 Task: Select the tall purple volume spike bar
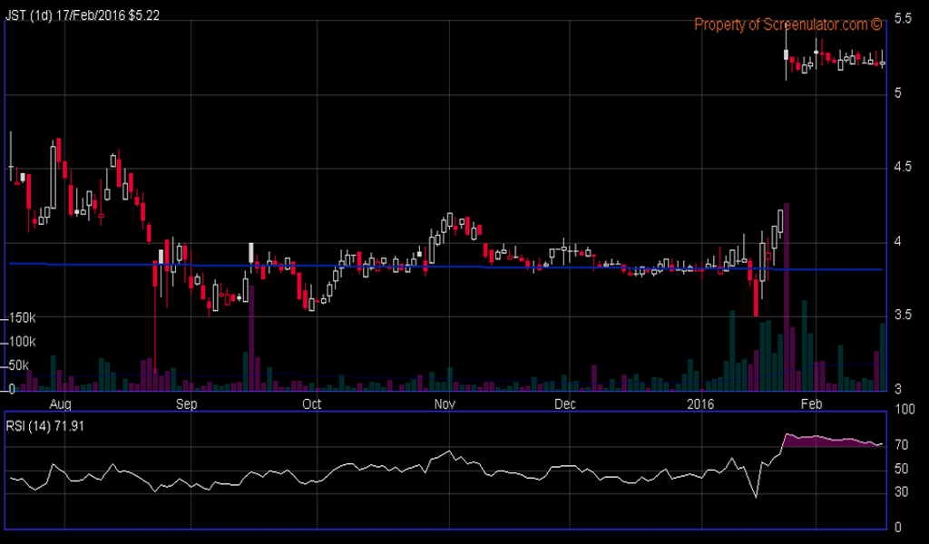(x=786, y=299)
